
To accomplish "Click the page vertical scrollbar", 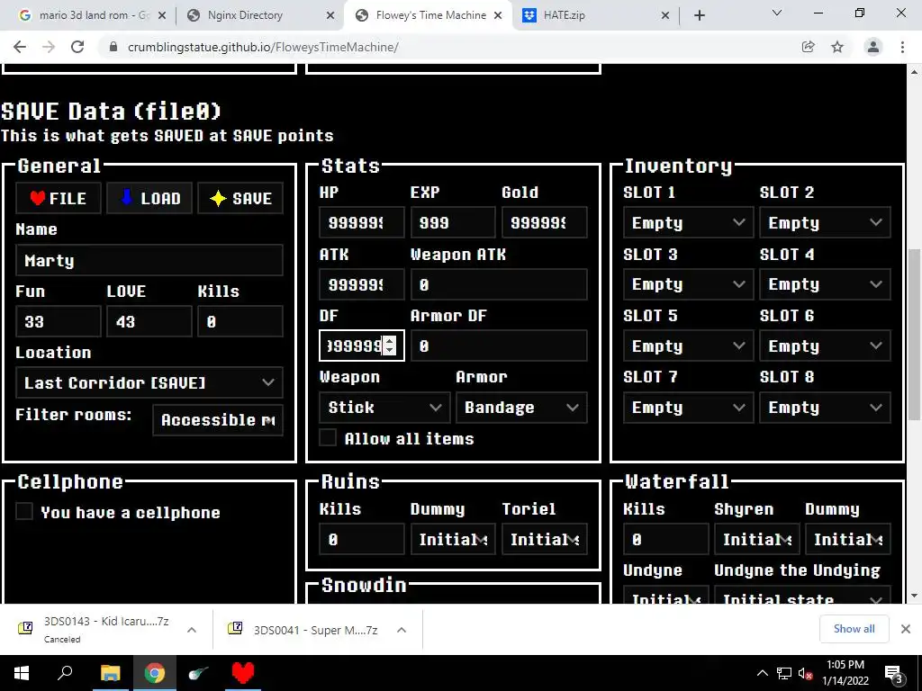I will pos(914,335).
